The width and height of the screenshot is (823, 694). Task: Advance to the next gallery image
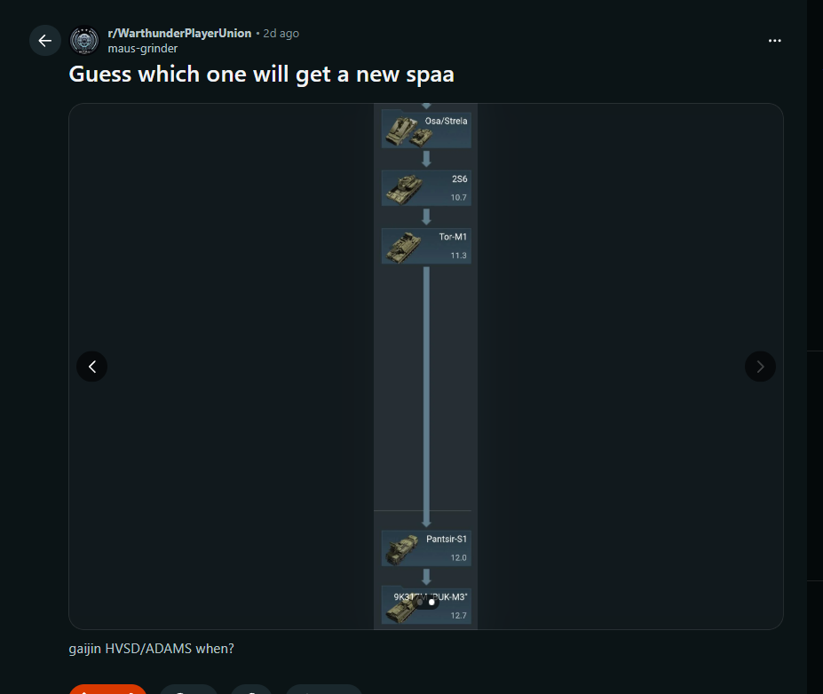(760, 367)
